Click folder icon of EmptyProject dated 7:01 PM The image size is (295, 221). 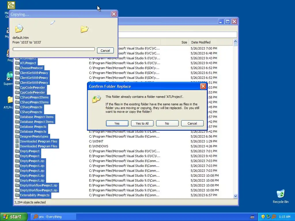[x=17, y=151]
